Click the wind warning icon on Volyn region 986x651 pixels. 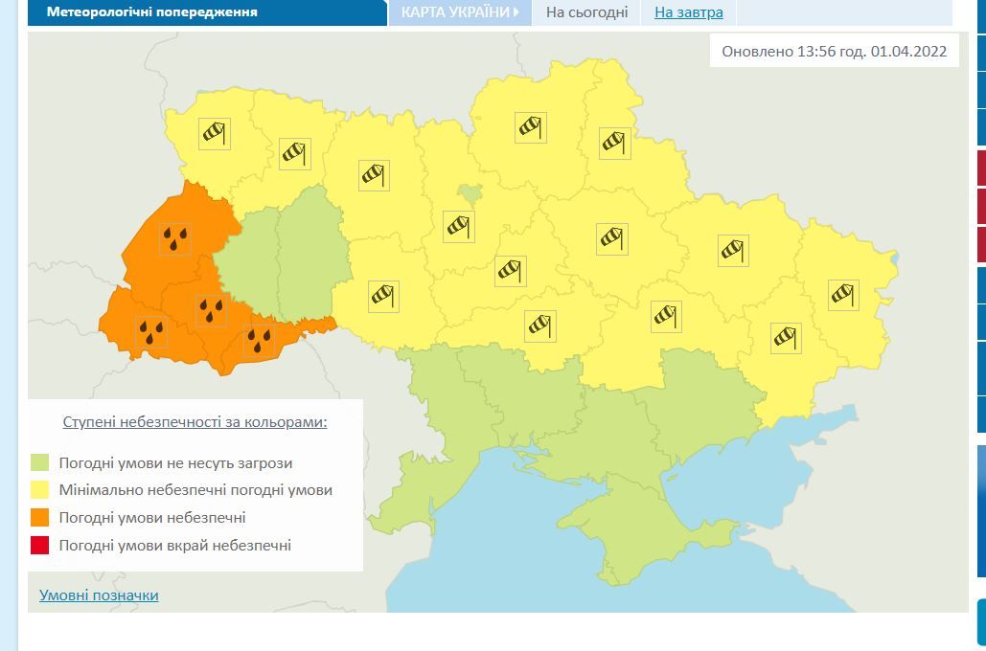pos(214,133)
